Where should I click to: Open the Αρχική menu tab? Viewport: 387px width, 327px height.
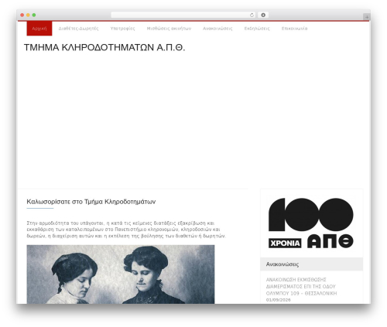pyautogui.click(x=39, y=29)
